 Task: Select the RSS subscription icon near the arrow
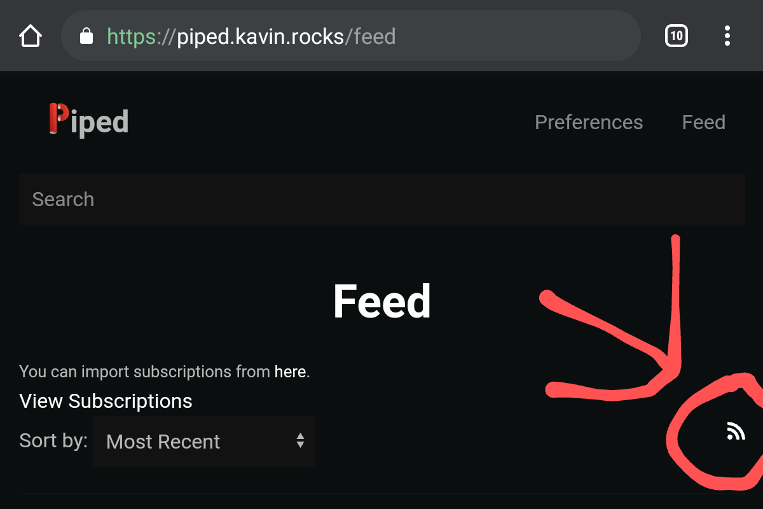click(736, 431)
